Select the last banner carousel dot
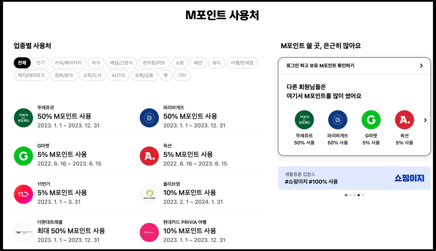Image resolution: width=436 pixels, height=251 pixels. 363,195
